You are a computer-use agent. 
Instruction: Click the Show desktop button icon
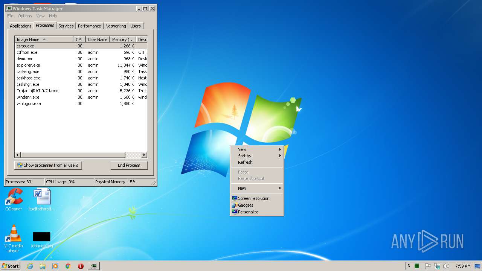[x=478, y=266]
